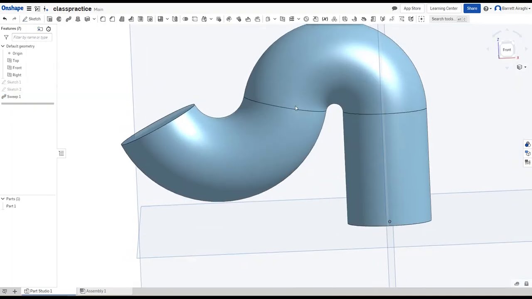Open the App Store
The height and width of the screenshot is (299, 532).
[x=412, y=9]
